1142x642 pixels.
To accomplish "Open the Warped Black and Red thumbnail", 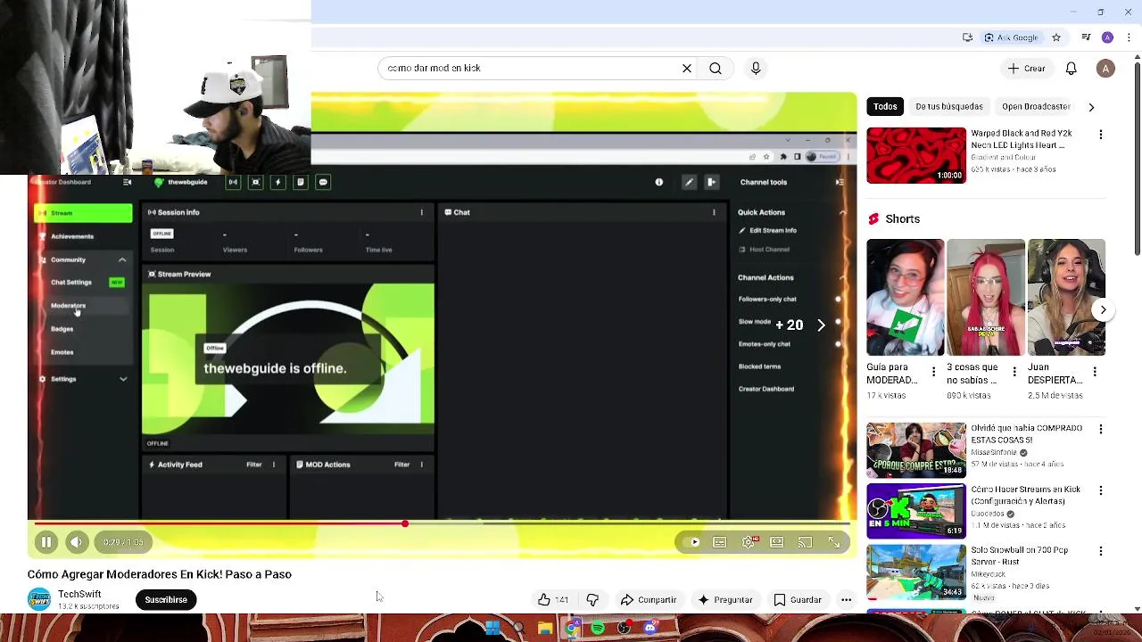I will coord(916,155).
